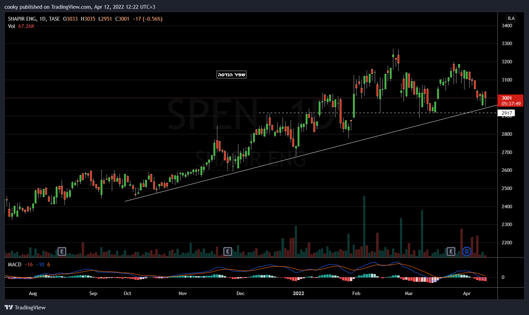Click the 3300 price axis label
Image resolution: width=529 pixels, height=315 pixels.
click(x=507, y=44)
